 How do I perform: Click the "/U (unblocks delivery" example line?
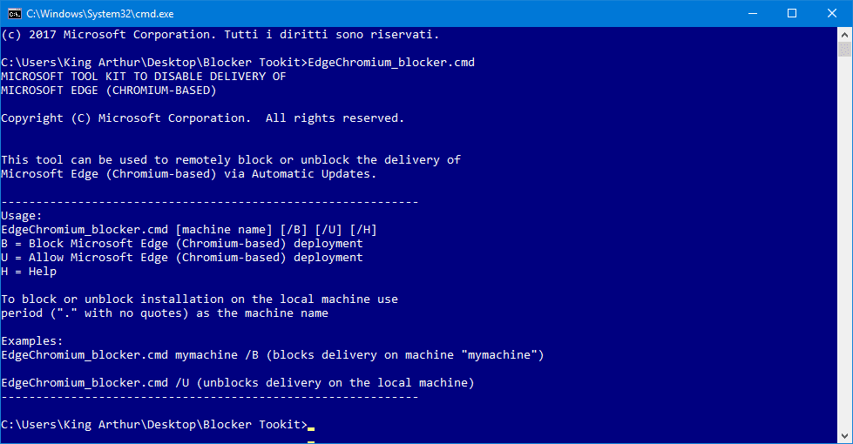(x=237, y=383)
